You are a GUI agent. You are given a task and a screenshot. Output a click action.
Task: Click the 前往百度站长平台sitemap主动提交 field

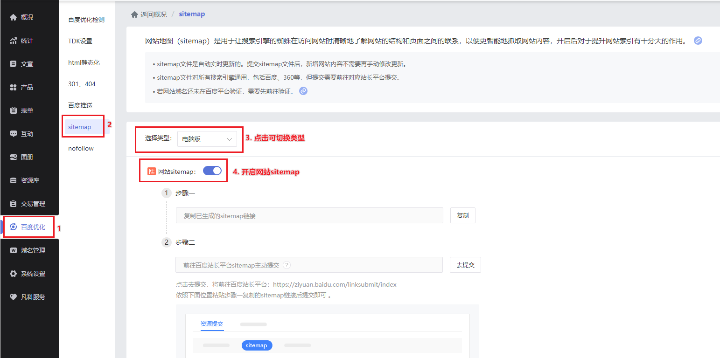point(309,265)
